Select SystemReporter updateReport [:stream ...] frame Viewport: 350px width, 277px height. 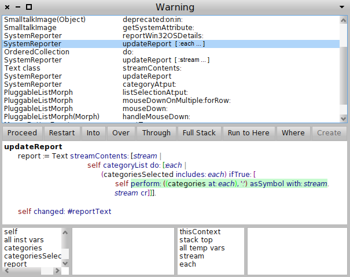tap(171, 60)
